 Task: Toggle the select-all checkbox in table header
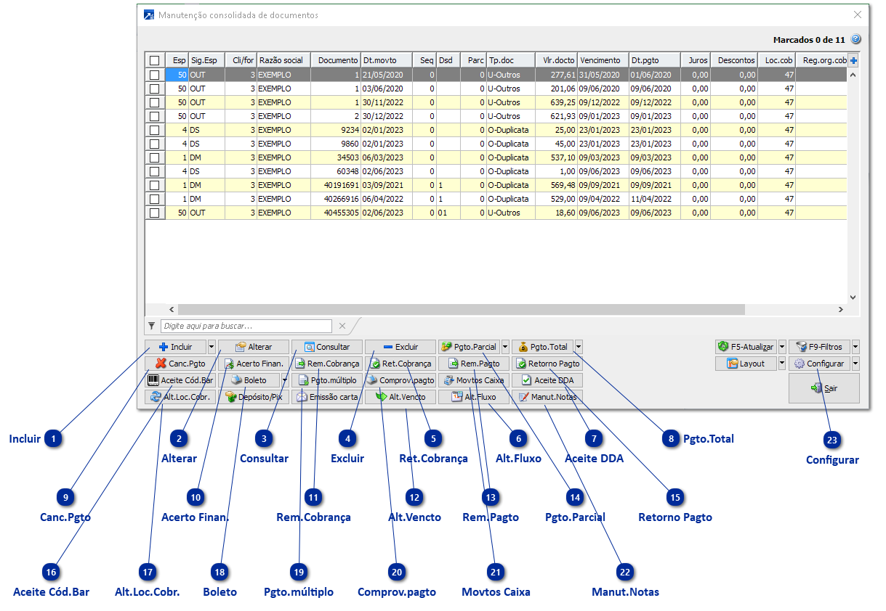tap(154, 60)
